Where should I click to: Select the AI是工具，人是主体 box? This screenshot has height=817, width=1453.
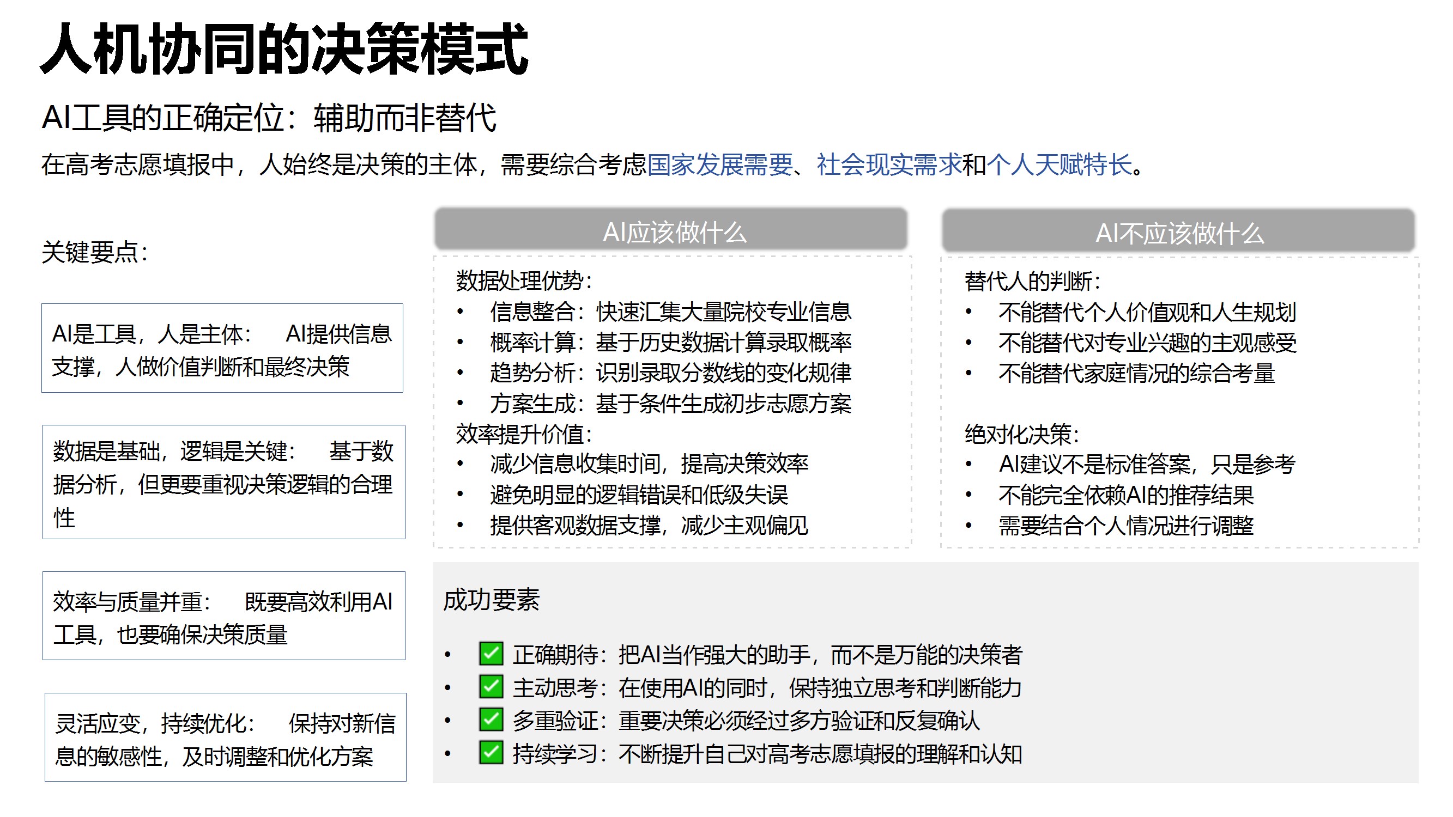(x=222, y=349)
